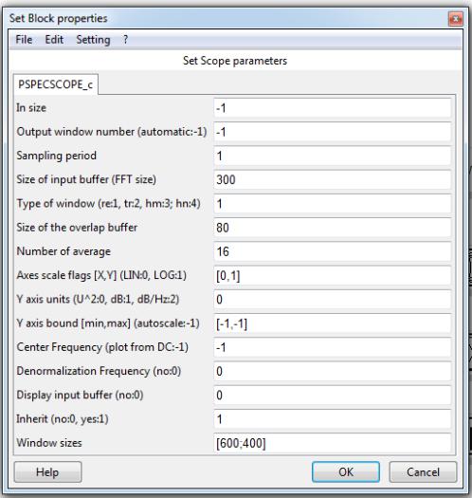
Task: Open the Edit menu
Action: (54, 40)
